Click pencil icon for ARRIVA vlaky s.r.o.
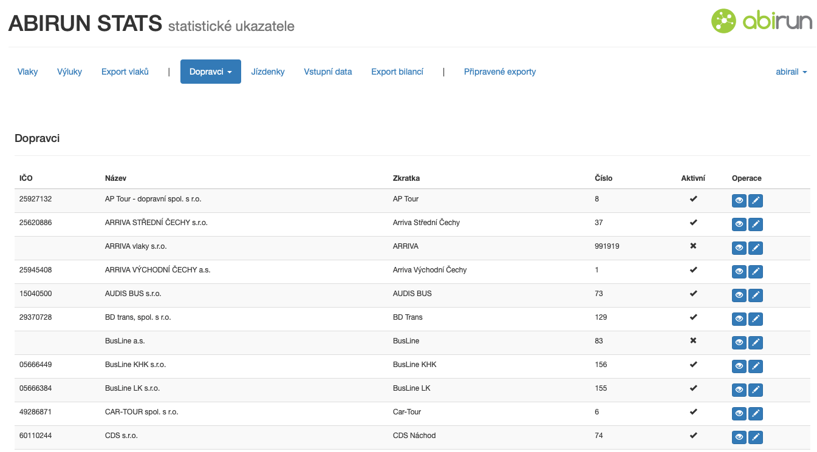Screen dimensions: 817x452 point(756,248)
